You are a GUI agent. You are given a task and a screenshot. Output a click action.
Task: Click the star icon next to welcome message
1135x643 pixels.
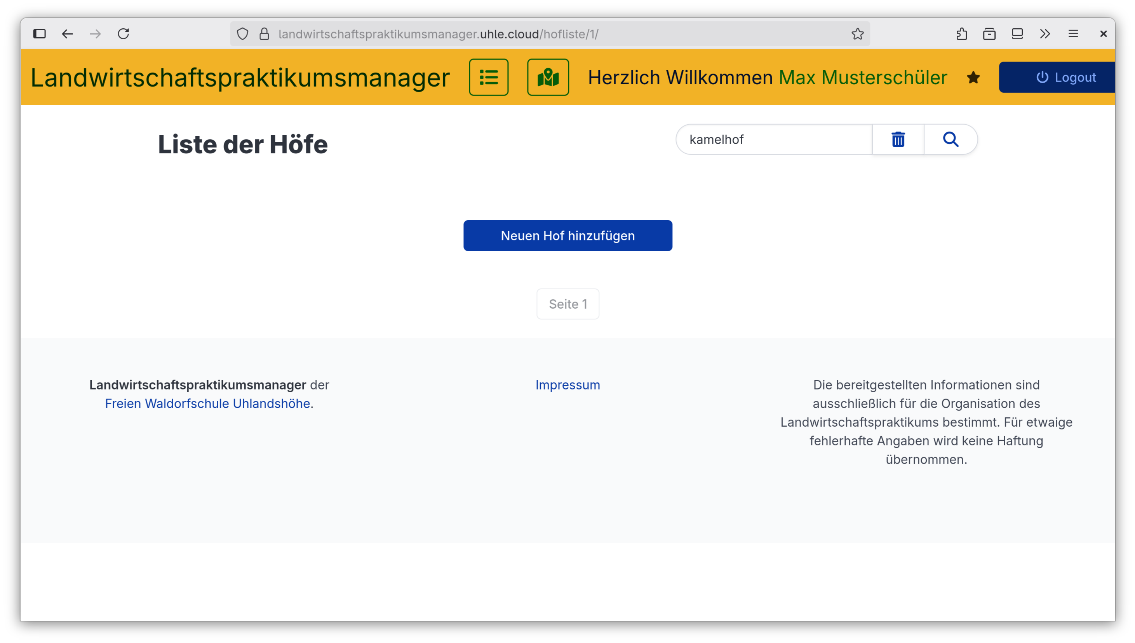[973, 77]
